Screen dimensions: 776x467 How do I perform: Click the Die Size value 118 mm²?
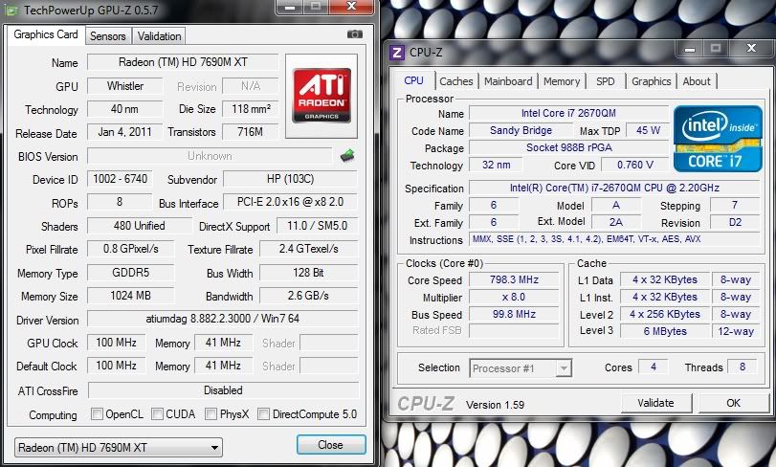(251, 109)
